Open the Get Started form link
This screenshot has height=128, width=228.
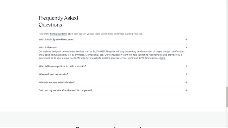click(x=58, y=34)
